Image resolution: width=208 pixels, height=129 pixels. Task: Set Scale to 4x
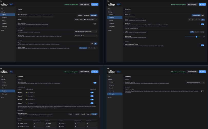[196, 20]
